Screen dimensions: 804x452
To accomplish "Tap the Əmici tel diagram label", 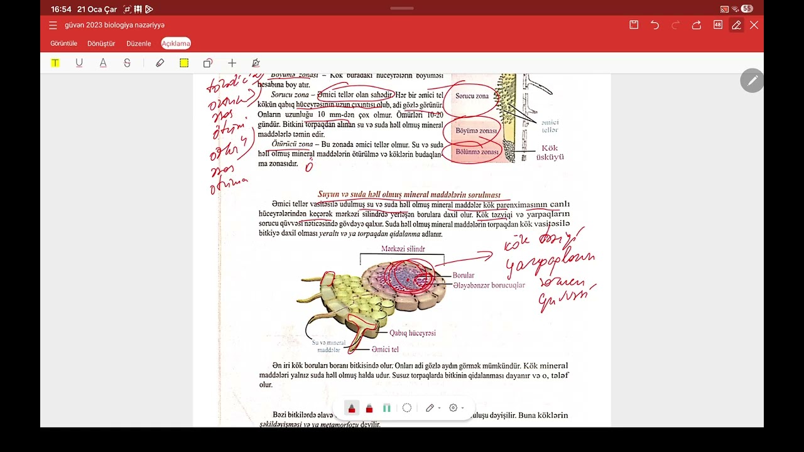I will tap(385, 350).
